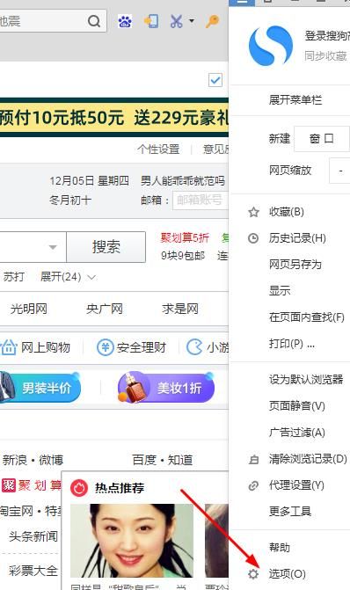Select 帮助 menu item
This screenshot has width=350, height=590.
click(280, 547)
